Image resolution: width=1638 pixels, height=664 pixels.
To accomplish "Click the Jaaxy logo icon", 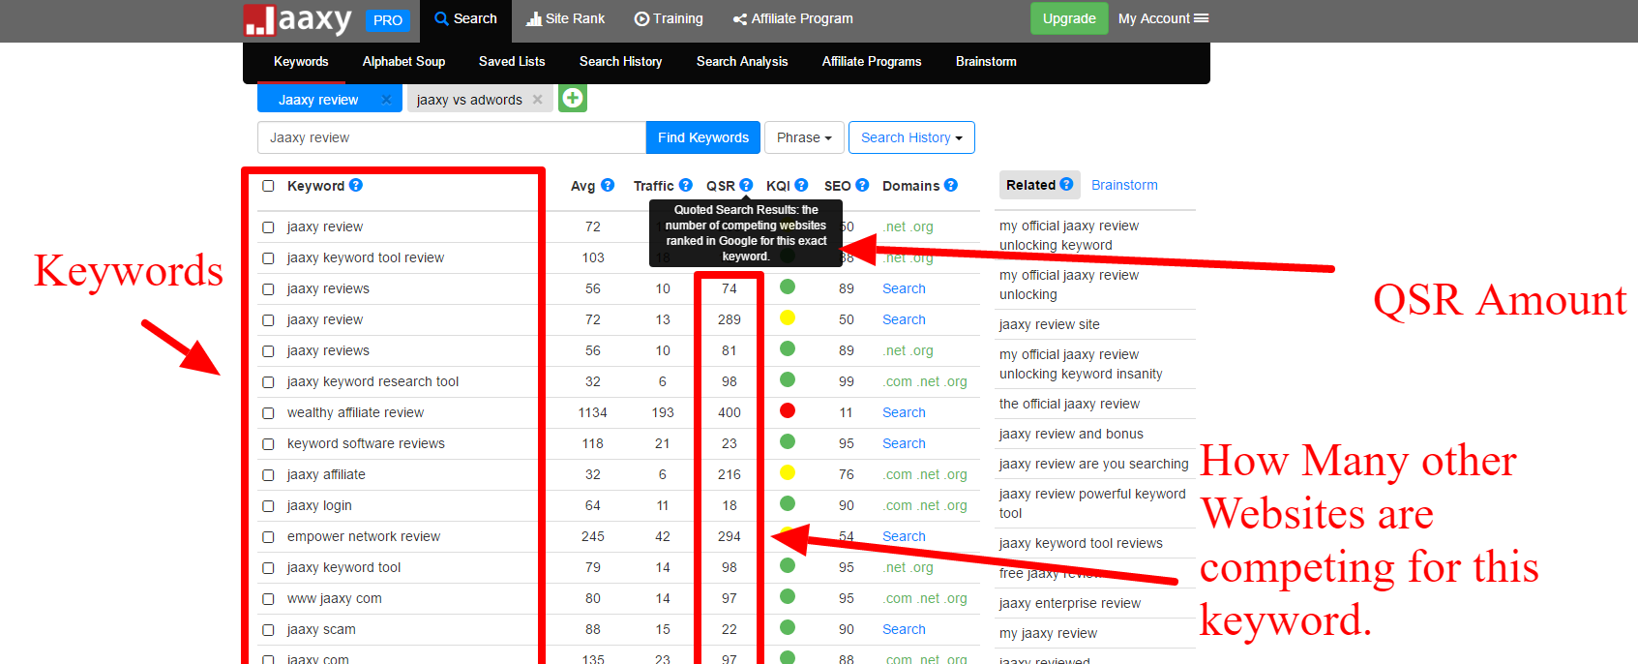I will [x=259, y=20].
